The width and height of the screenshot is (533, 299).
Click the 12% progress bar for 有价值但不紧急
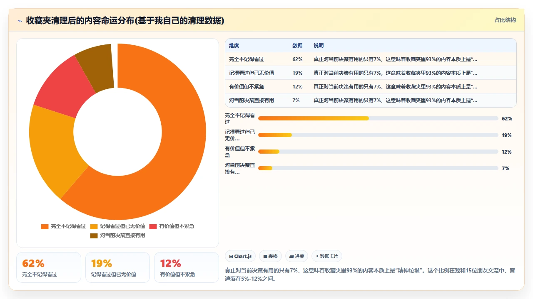pyautogui.click(x=378, y=152)
